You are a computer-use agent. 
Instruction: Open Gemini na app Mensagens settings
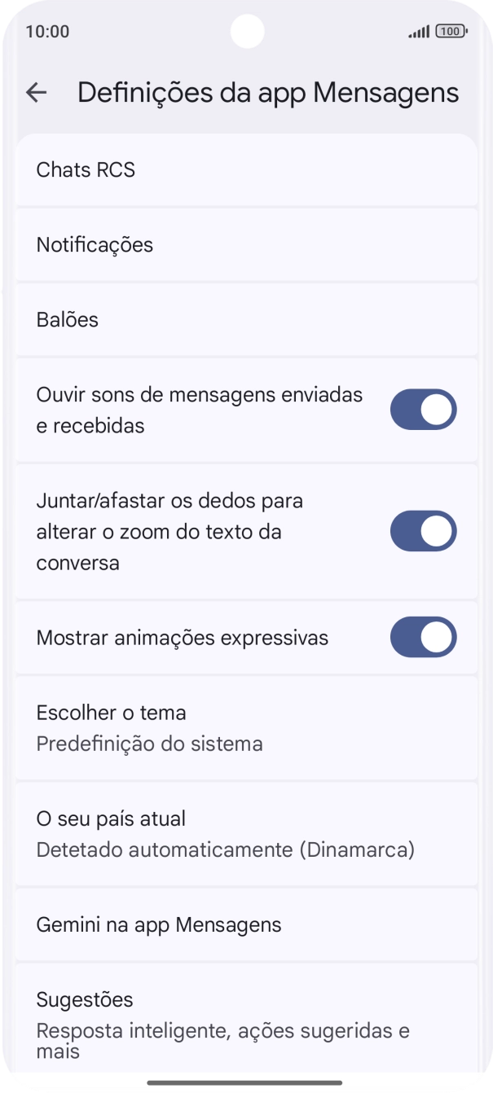click(x=158, y=924)
